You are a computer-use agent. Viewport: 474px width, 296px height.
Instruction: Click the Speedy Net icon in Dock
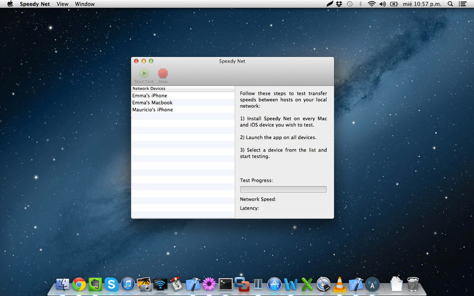tap(372, 285)
